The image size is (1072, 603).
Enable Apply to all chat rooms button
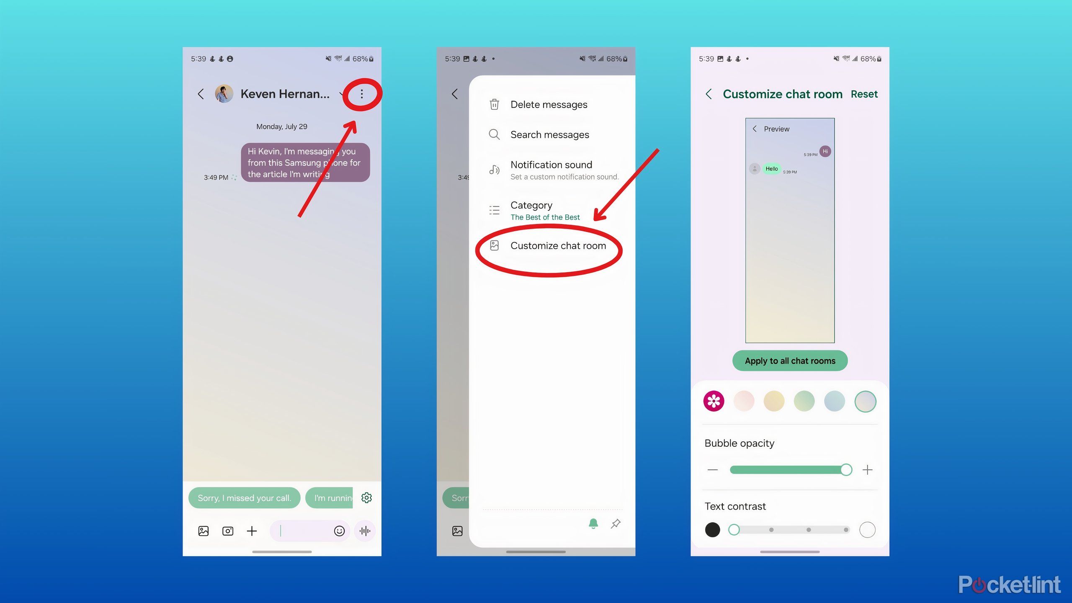point(789,360)
